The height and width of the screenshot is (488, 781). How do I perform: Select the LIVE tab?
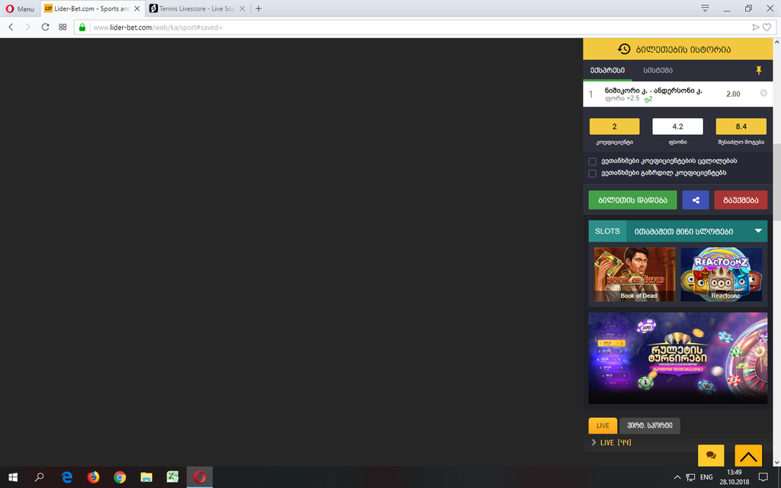pyautogui.click(x=603, y=425)
